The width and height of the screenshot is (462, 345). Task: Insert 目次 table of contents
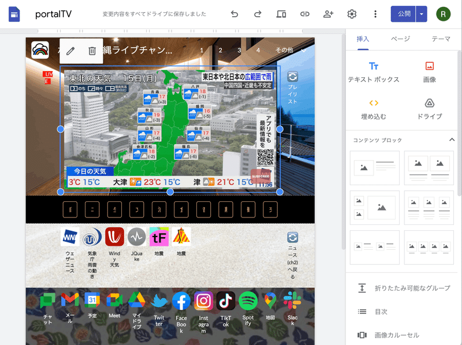click(372, 312)
